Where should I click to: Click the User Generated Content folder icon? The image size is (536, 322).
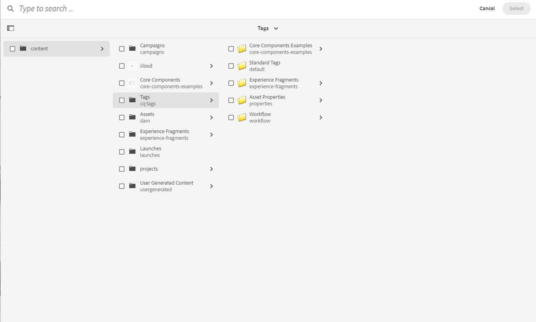click(132, 186)
